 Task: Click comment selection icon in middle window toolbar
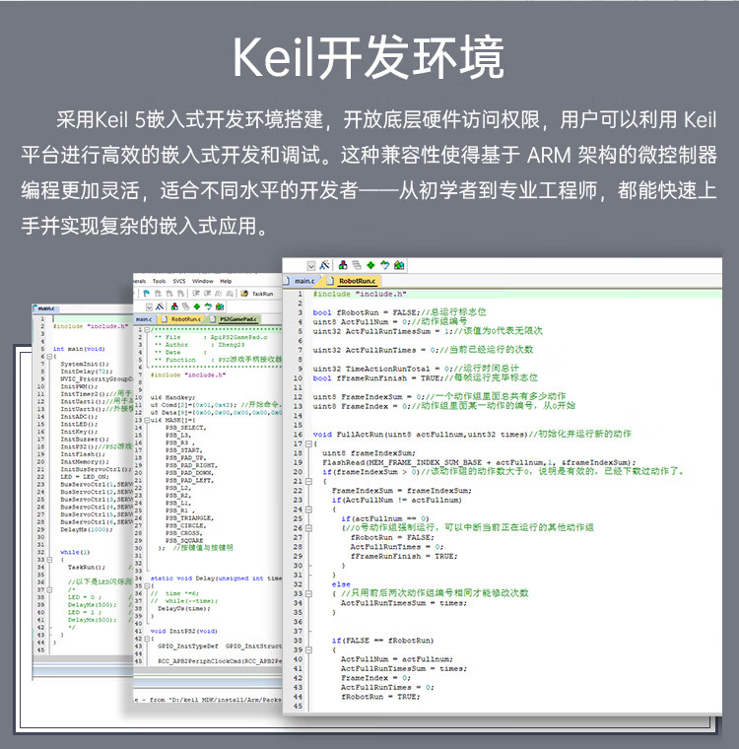point(218,294)
